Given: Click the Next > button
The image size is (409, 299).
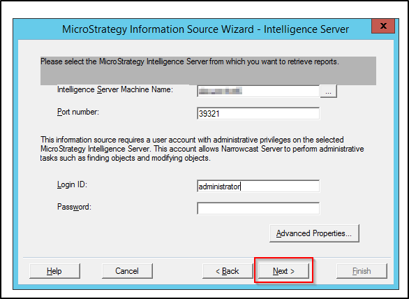Looking at the screenshot, I should pos(283,271).
